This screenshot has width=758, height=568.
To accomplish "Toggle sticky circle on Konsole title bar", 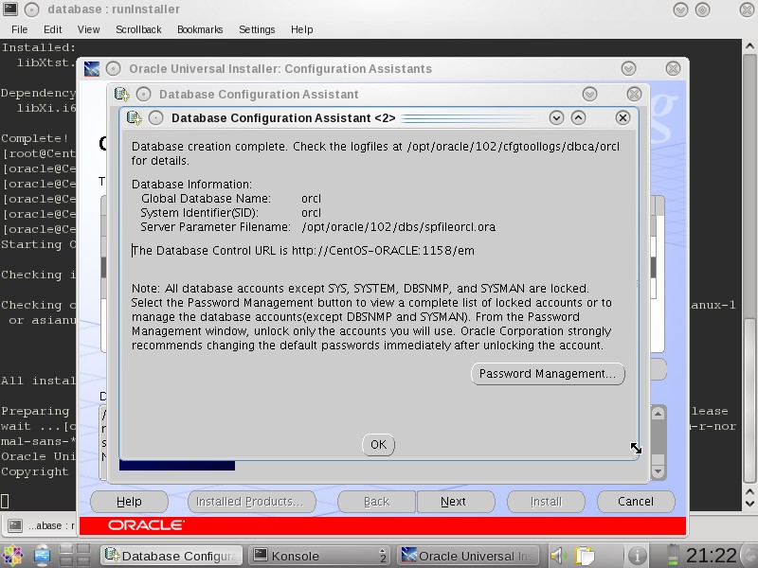I will coord(31,9).
